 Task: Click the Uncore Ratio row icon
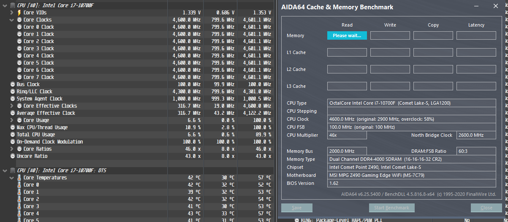click(13, 156)
